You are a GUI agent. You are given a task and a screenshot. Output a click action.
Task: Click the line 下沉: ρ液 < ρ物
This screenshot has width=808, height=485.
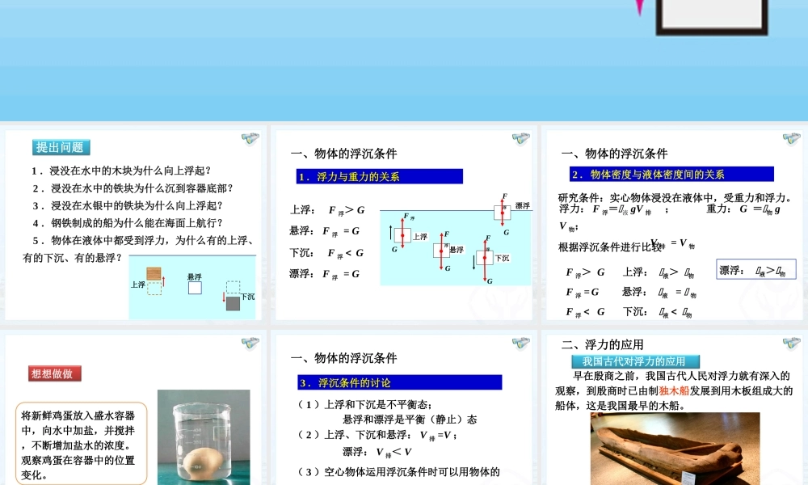[658, 312]
